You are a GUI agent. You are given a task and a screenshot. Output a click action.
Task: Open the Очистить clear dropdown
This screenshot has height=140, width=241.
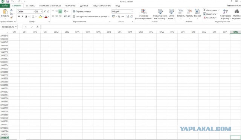(x=210, y=18)
